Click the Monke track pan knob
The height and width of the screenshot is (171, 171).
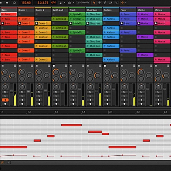pyautogui.click(x=141, y=87)
